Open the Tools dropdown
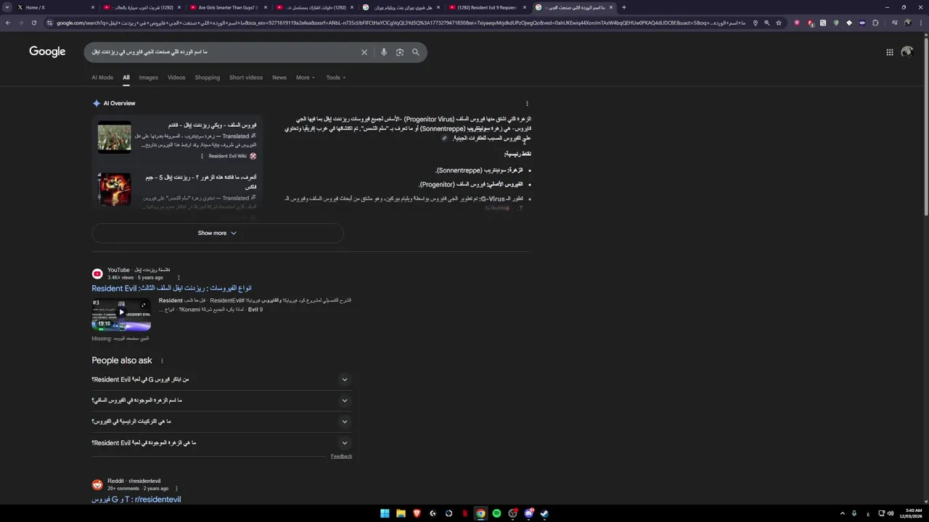Screen dimensions: 929x522 click(336, 78)
